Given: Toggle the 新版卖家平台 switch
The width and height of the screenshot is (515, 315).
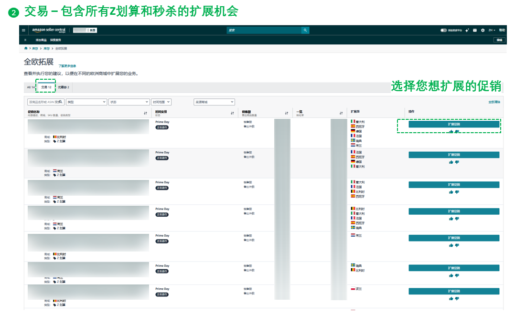Looking at the screenshot, I should 443,30.
